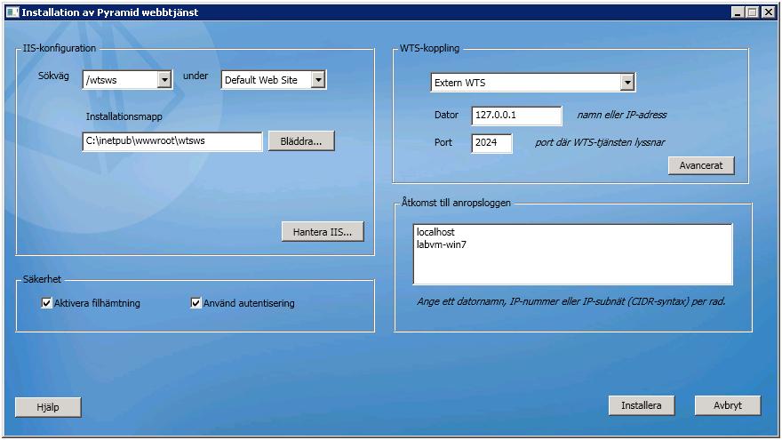Click the installer window title bar icon

(12, 12)
